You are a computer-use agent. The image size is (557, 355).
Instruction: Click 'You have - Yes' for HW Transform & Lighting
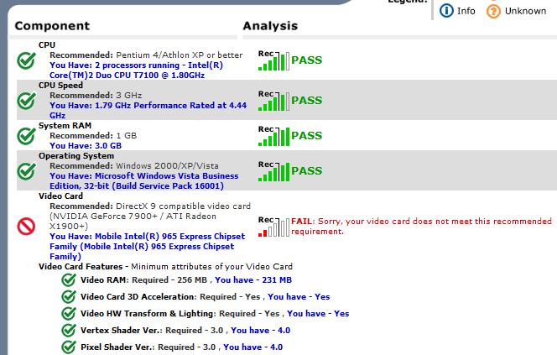[x=318, y=313]
